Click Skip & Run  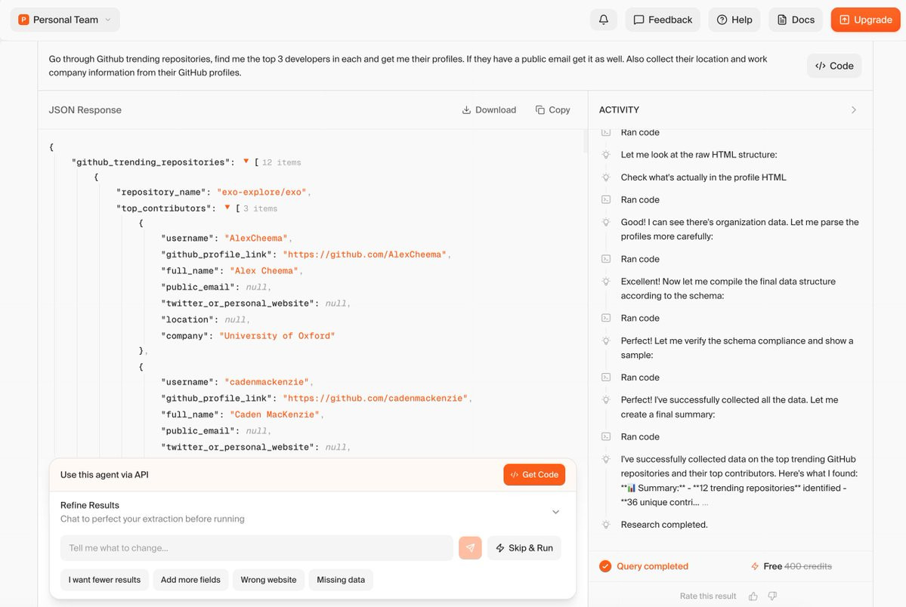[524, 548]
